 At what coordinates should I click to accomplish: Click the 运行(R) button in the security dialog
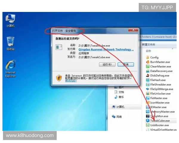107,64
